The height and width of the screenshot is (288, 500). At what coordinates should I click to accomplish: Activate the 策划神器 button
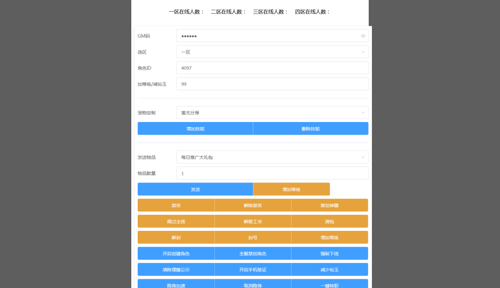click(x=330, y=205)
